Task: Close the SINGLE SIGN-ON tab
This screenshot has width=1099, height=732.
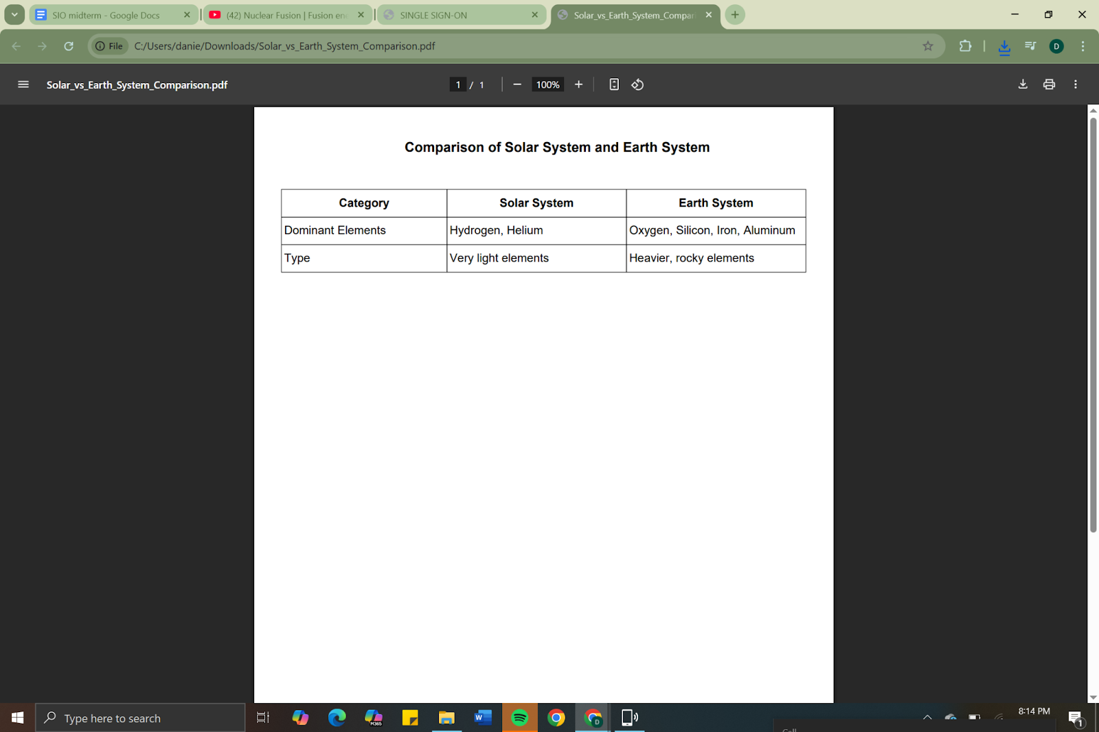Action: (535, 14)
